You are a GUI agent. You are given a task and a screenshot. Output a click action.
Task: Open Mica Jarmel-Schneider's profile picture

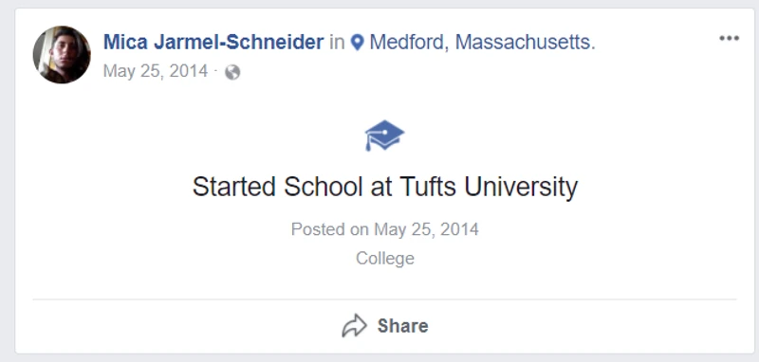coord(62,55)
